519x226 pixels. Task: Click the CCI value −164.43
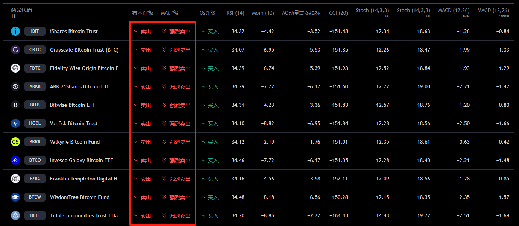click(338, 215)
